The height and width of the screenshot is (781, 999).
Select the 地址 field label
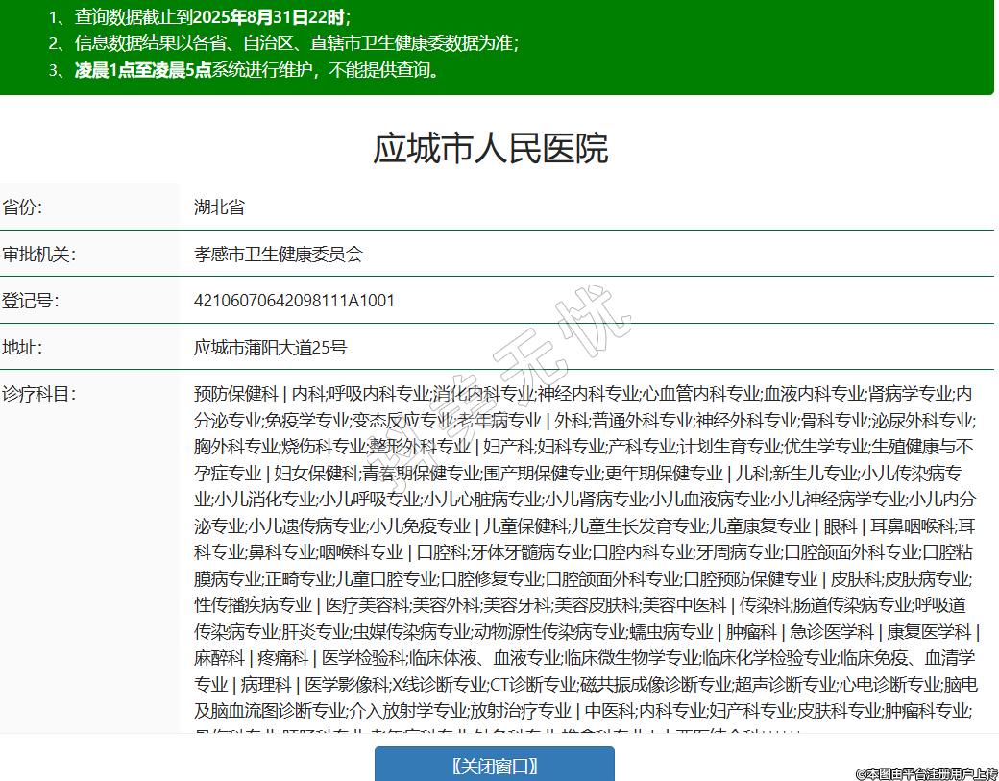[23, 347]
